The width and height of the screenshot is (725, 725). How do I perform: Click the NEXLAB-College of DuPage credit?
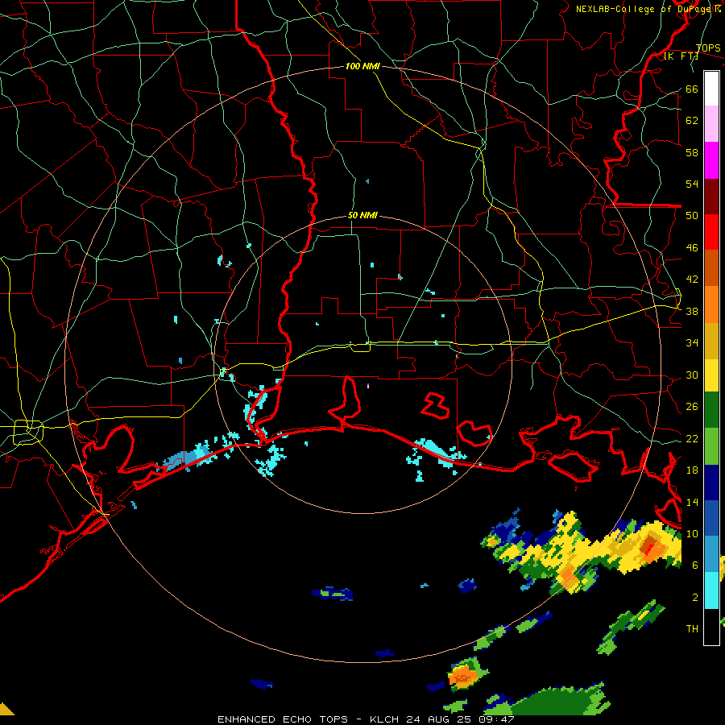pyautogui.click(x=648, y=9)
